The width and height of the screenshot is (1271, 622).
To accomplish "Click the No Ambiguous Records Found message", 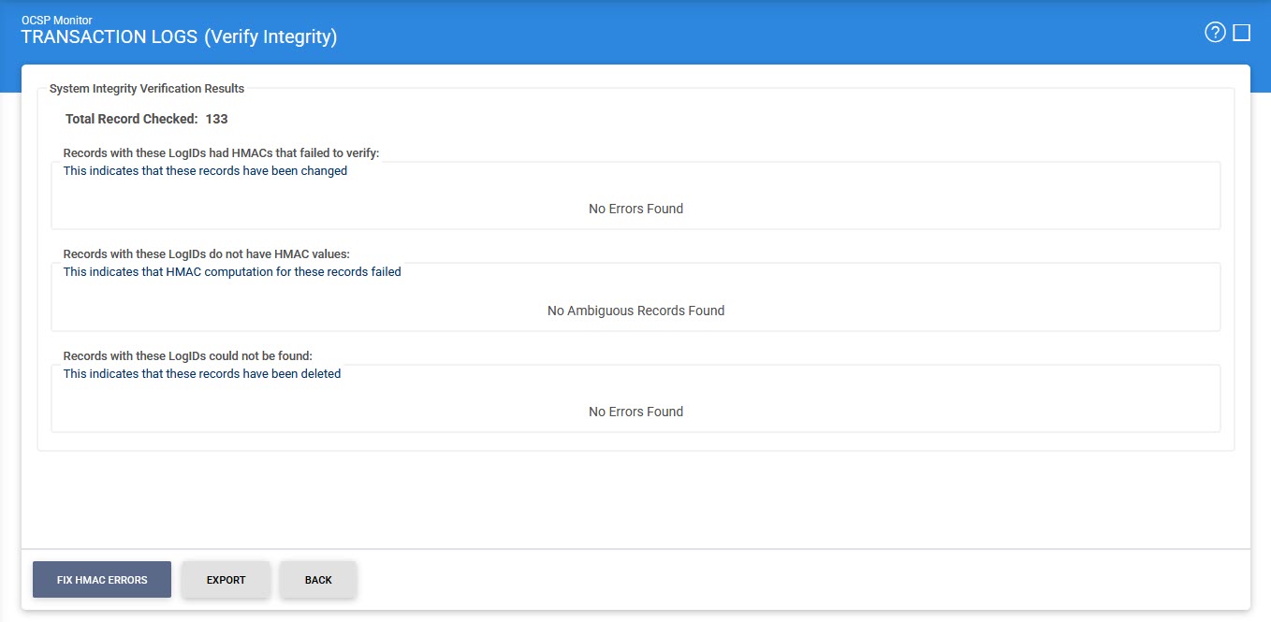I will coord(635,311).
